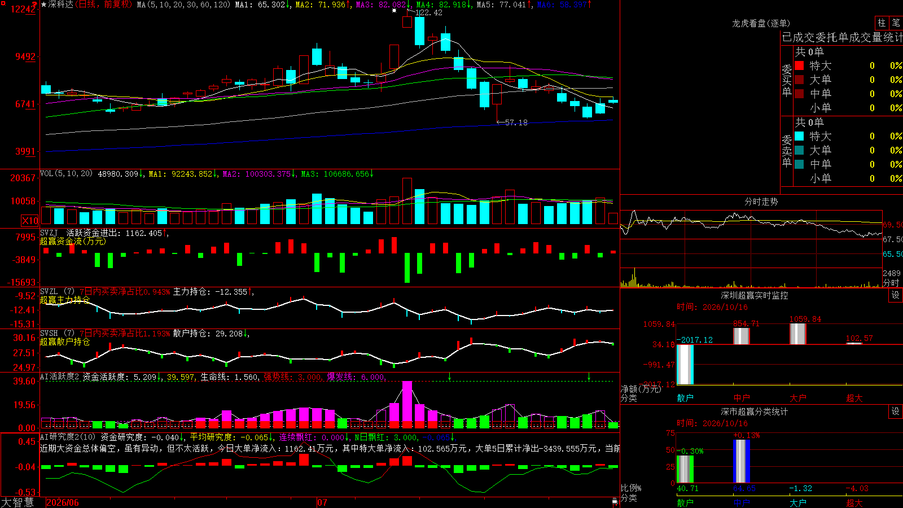903x508 pixels.
Task: Select the 07 month marker on timeline
Action: click(x=322, y=502)
